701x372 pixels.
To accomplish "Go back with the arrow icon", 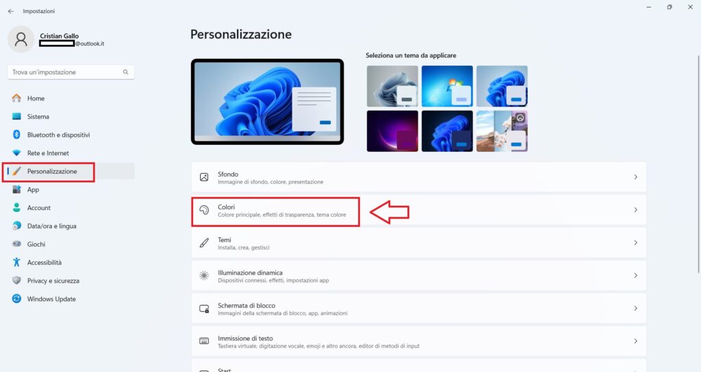I will coord(11,11).
